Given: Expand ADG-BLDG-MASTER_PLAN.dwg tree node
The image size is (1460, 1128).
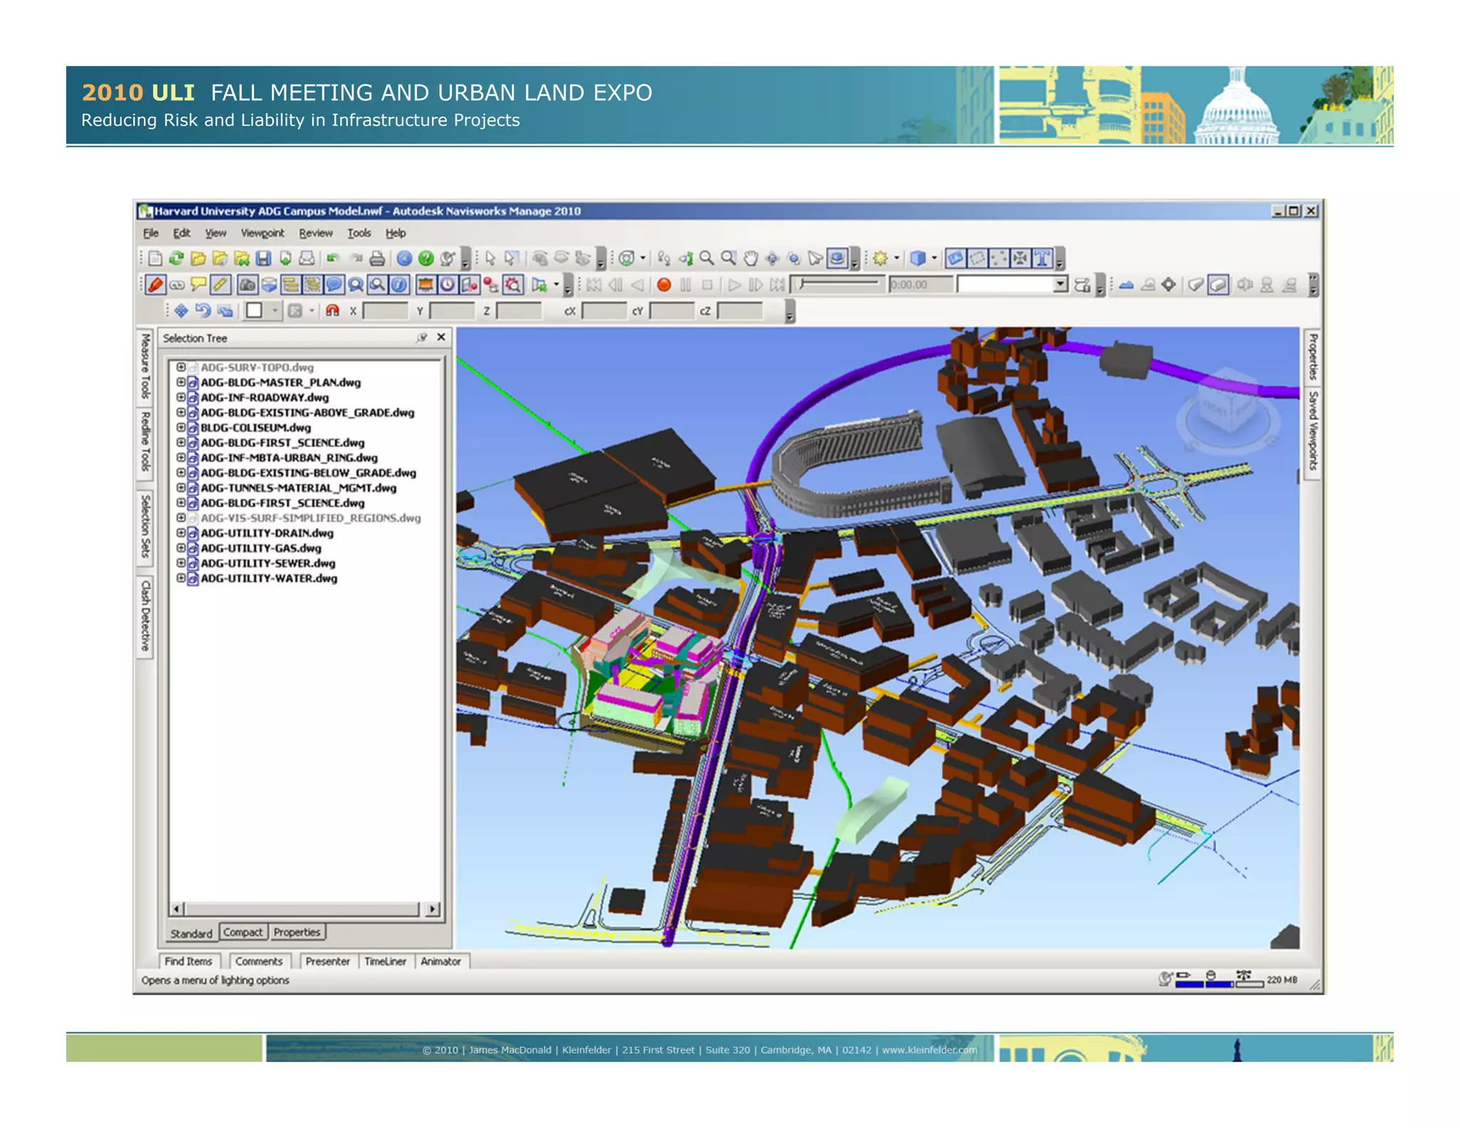Looking at the screenshot, I should pos(181,382).
